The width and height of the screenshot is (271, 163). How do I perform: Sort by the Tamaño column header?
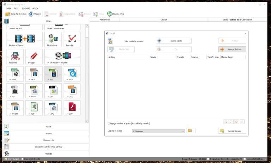[183, 57]
